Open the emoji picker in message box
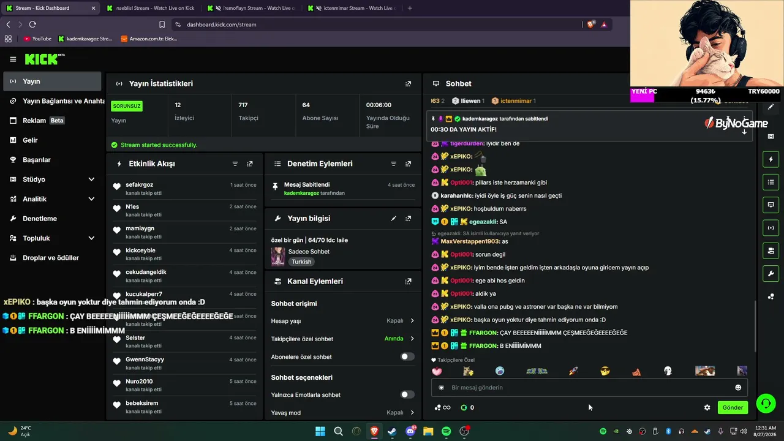 click(x=738, y=388)
